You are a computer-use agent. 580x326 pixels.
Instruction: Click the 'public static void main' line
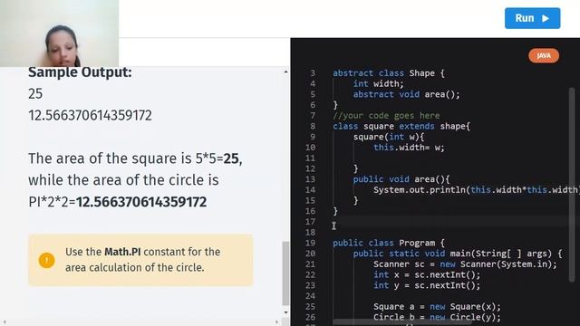pyautogui.click(x=457, y=254)
